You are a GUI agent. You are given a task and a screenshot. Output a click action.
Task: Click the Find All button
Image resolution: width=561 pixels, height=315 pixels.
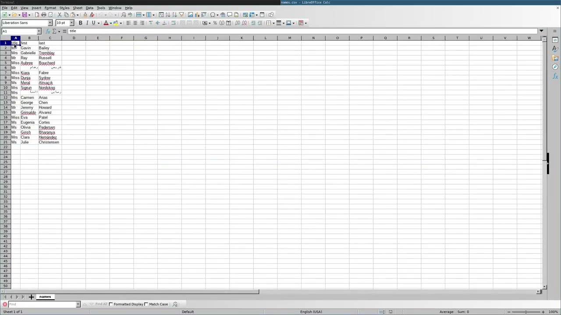pyautogui.click(x=101, y=304)
